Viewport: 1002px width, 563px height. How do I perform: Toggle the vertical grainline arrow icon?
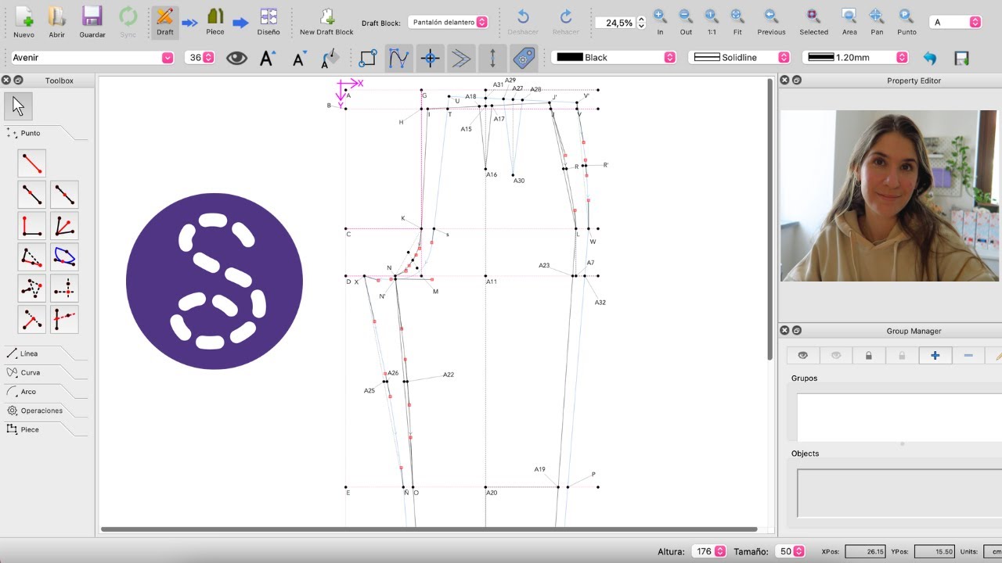(492, 58)
